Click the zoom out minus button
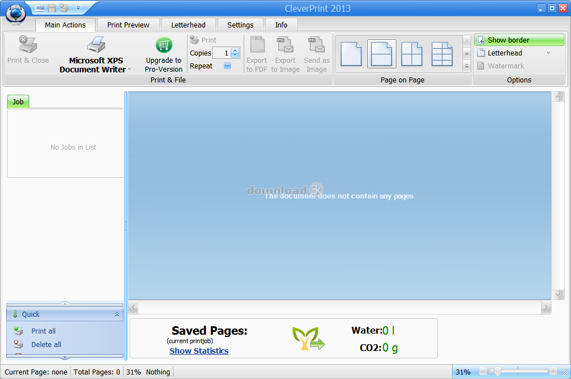The height and width of the screenshot is (379, 571). (x=483, y=371)
